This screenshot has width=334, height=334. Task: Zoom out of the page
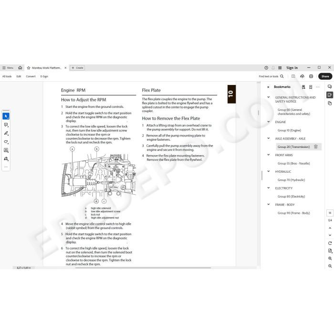330,266
